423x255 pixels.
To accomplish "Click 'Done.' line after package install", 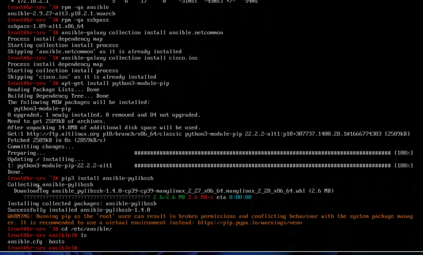I will (15, 172).
